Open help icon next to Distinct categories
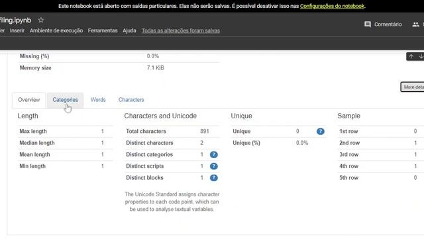 [x=213, y=155]
